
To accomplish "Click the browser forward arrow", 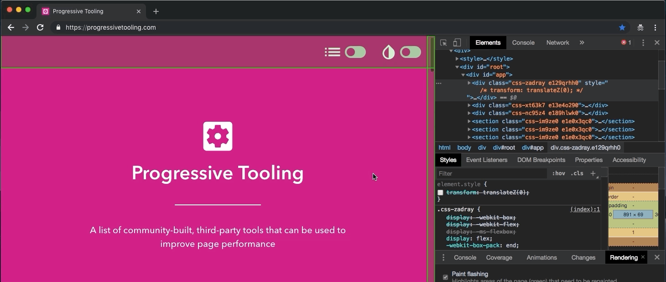I will tap(26, 27).
